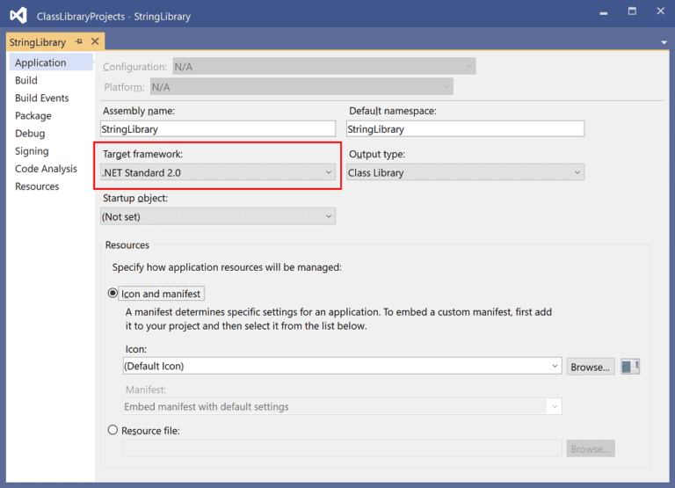Click the Assembly name text field
This screenshot has width=675, height=488.
(x=218, y=129)
